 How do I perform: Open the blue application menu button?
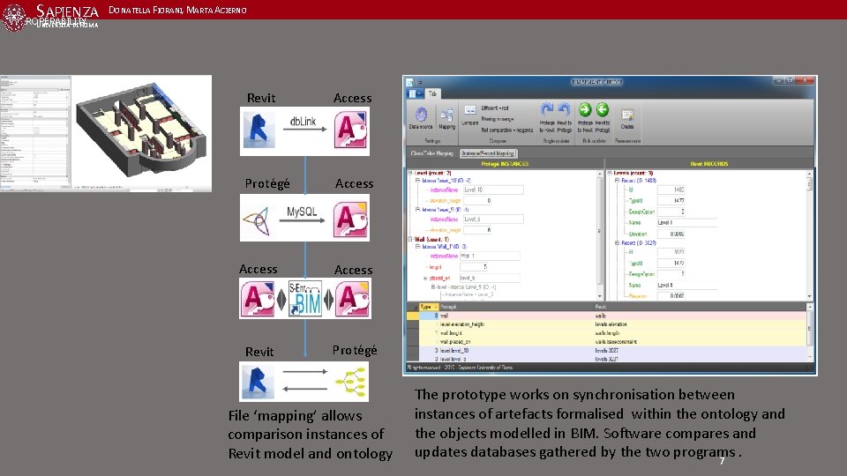click(x=415, y=94)
